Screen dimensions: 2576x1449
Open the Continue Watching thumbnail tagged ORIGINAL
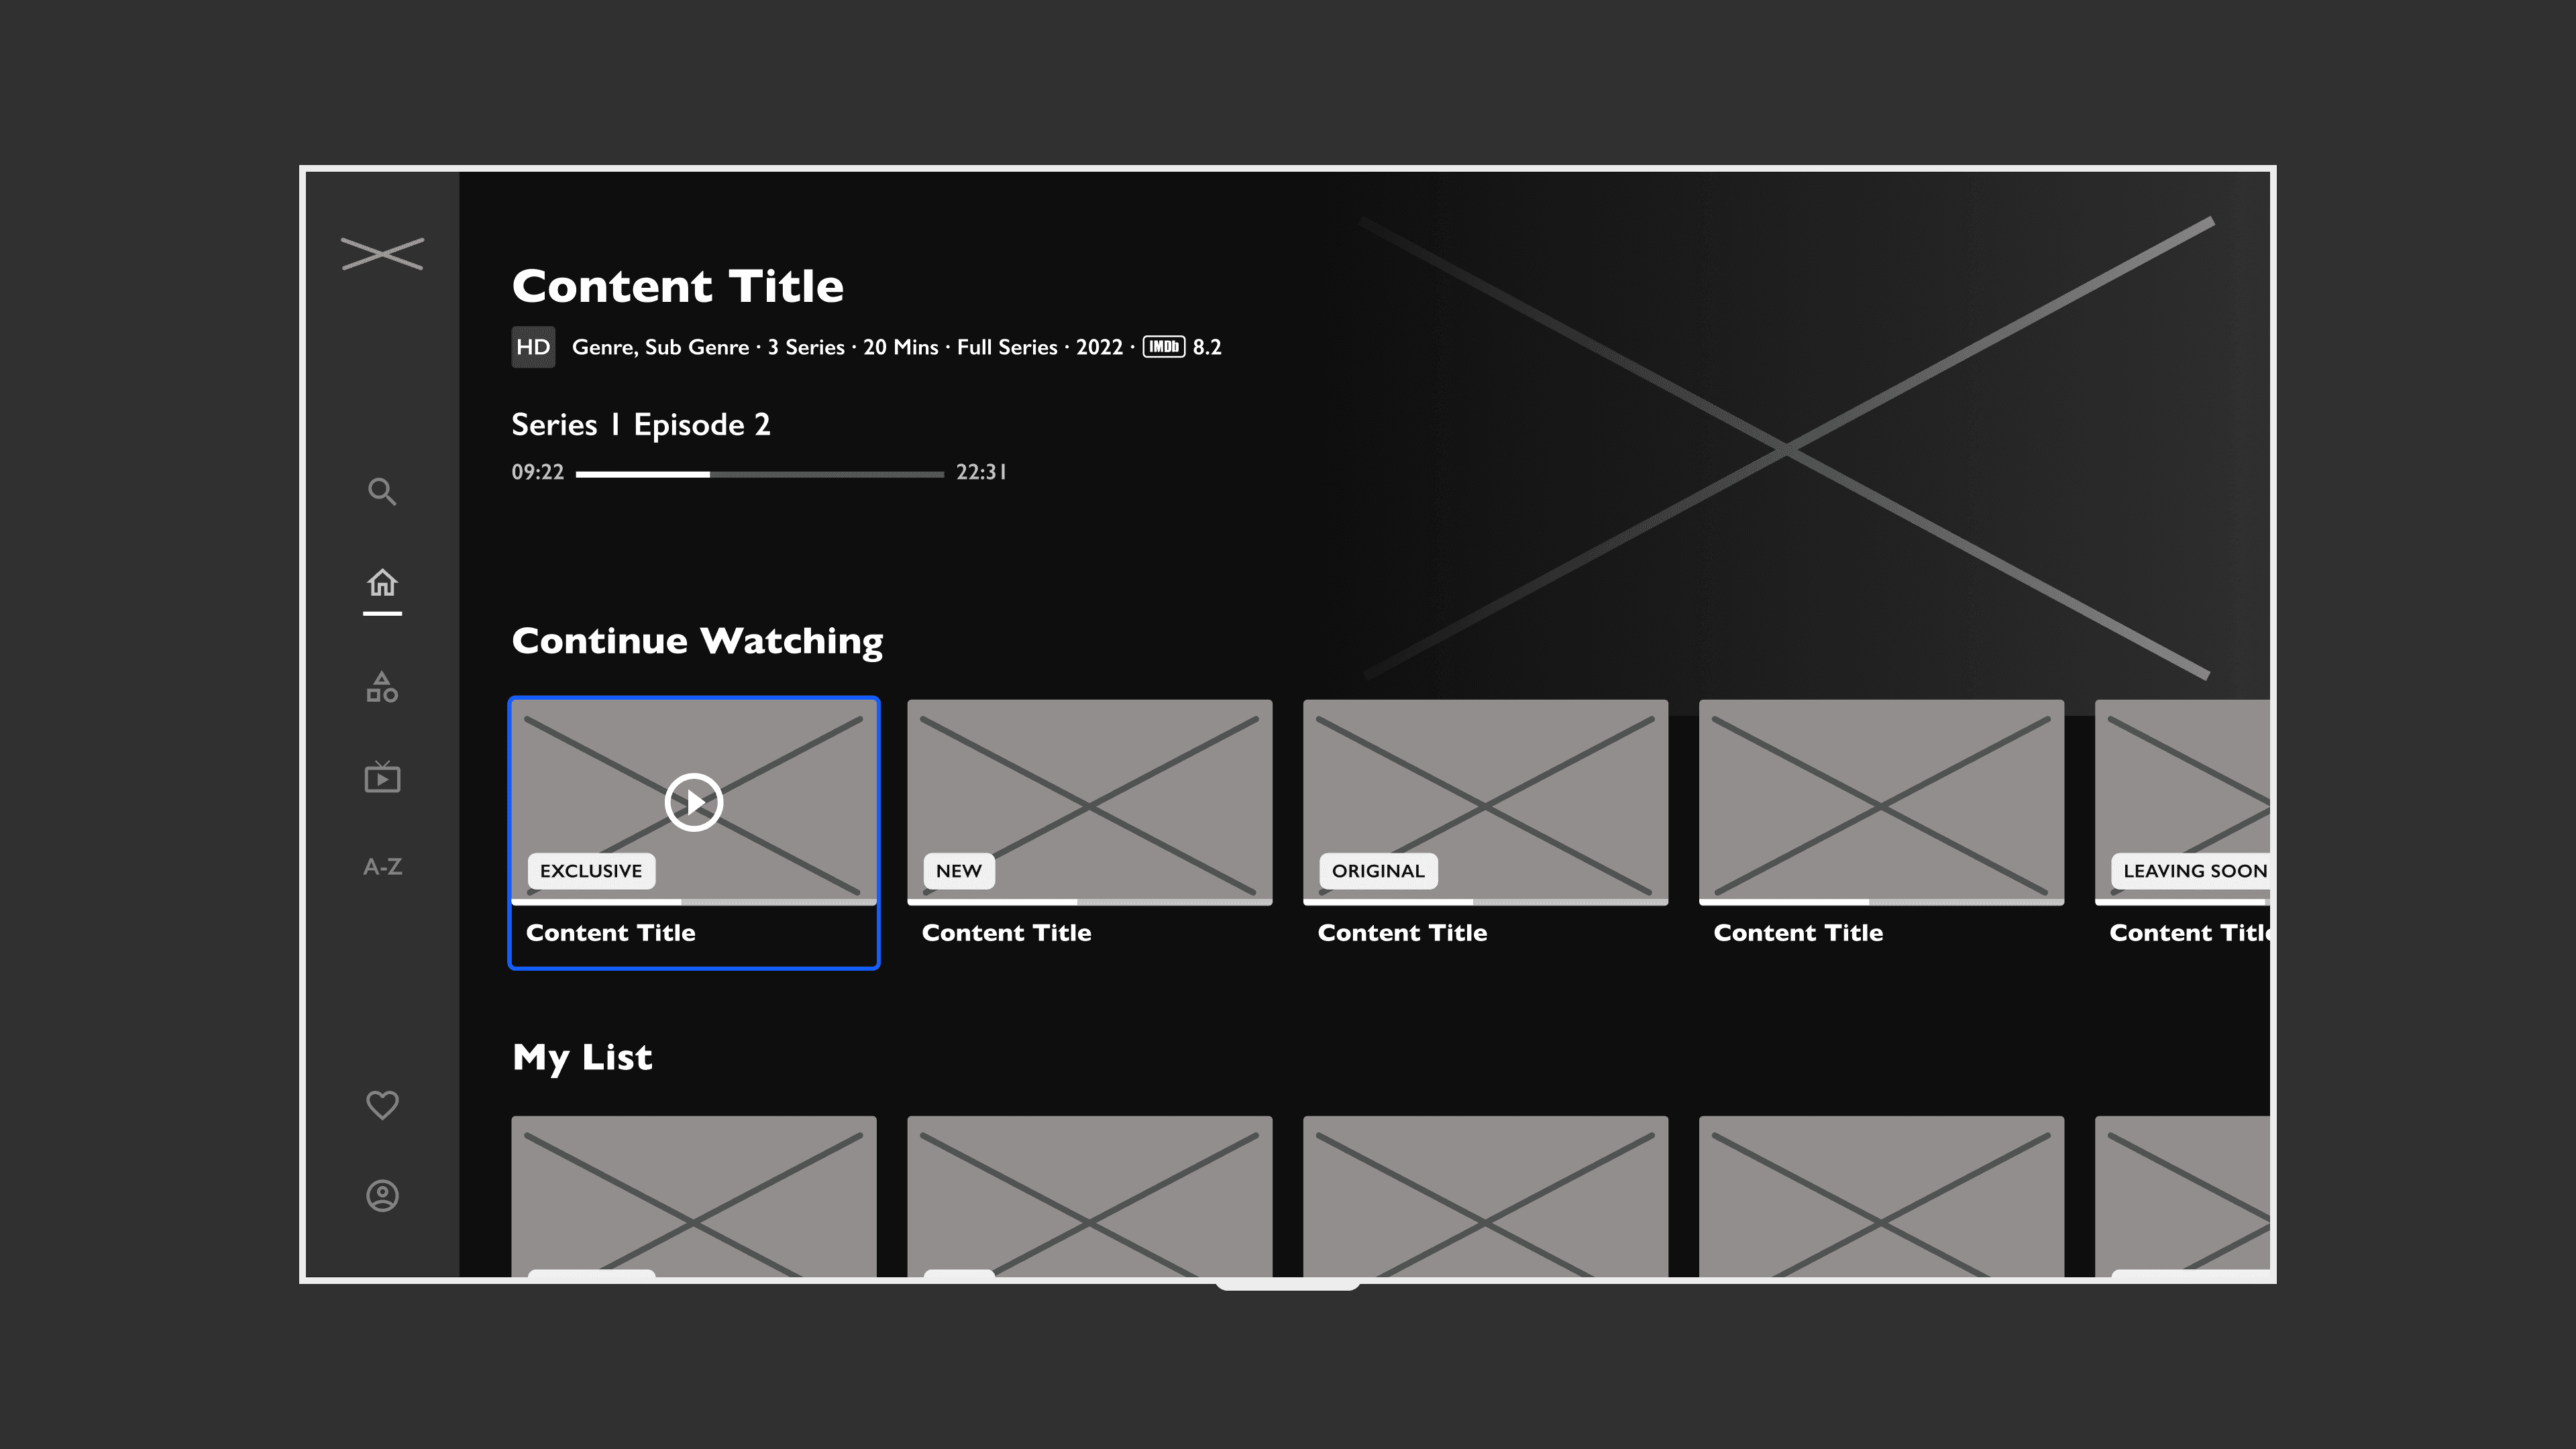point(1486,802)
